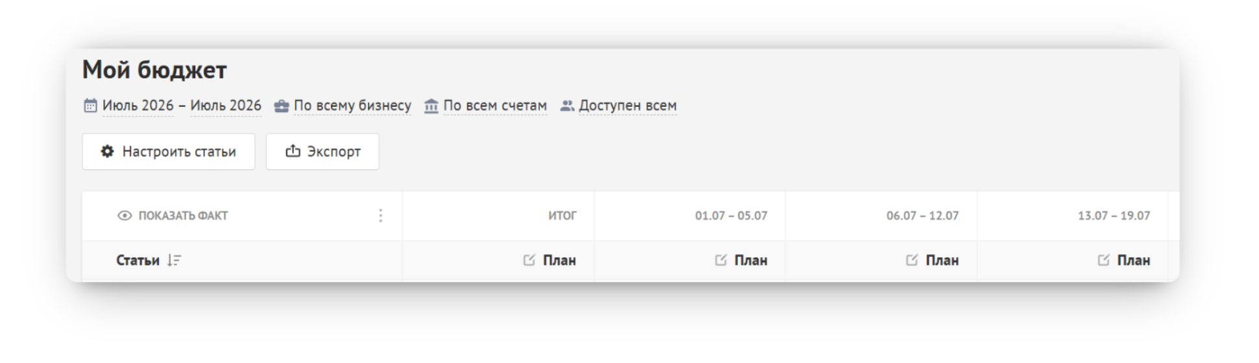The height and width of the screenshot is (363, 1259).
Task: Click the Настроить статьи button
Action: tap(169, 152)
